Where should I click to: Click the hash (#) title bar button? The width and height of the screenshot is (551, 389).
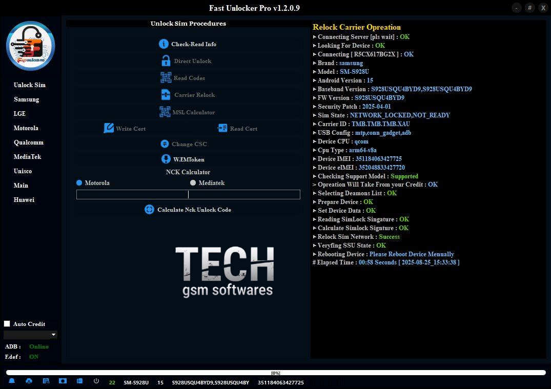pos(529,8)
